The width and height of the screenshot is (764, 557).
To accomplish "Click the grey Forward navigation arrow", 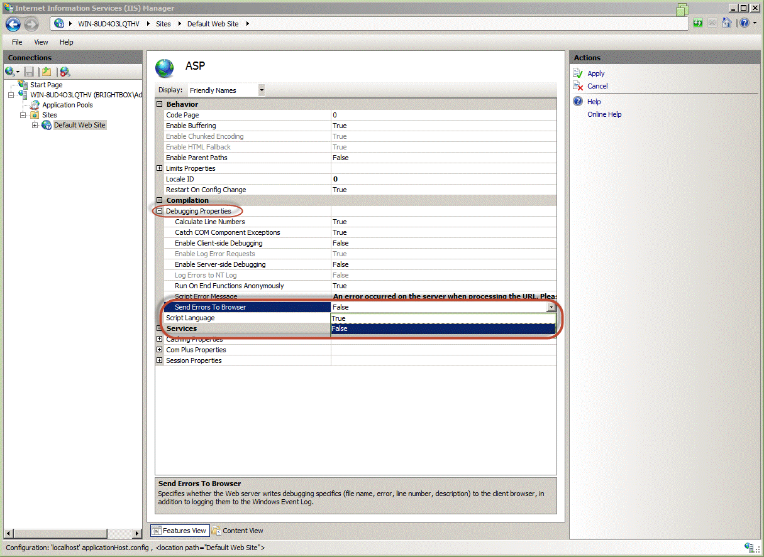I will (31, 24).
